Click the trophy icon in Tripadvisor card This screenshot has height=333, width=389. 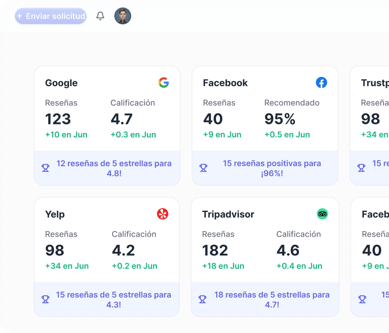pos(203,299)
